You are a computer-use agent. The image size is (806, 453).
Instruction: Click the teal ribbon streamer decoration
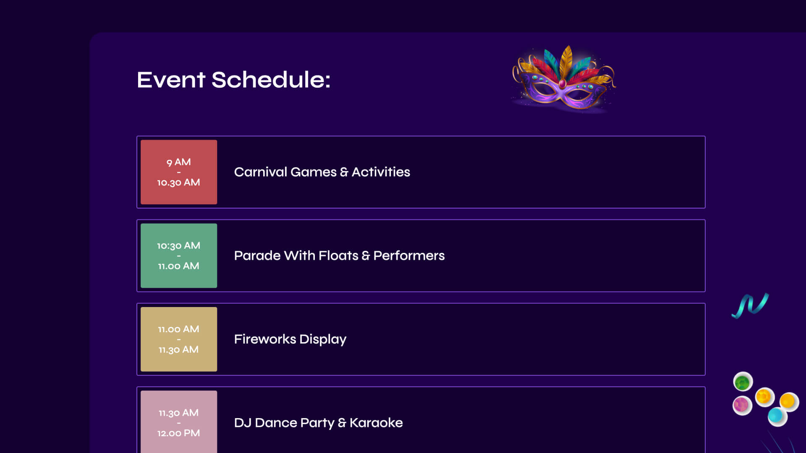tap(750, 306)
